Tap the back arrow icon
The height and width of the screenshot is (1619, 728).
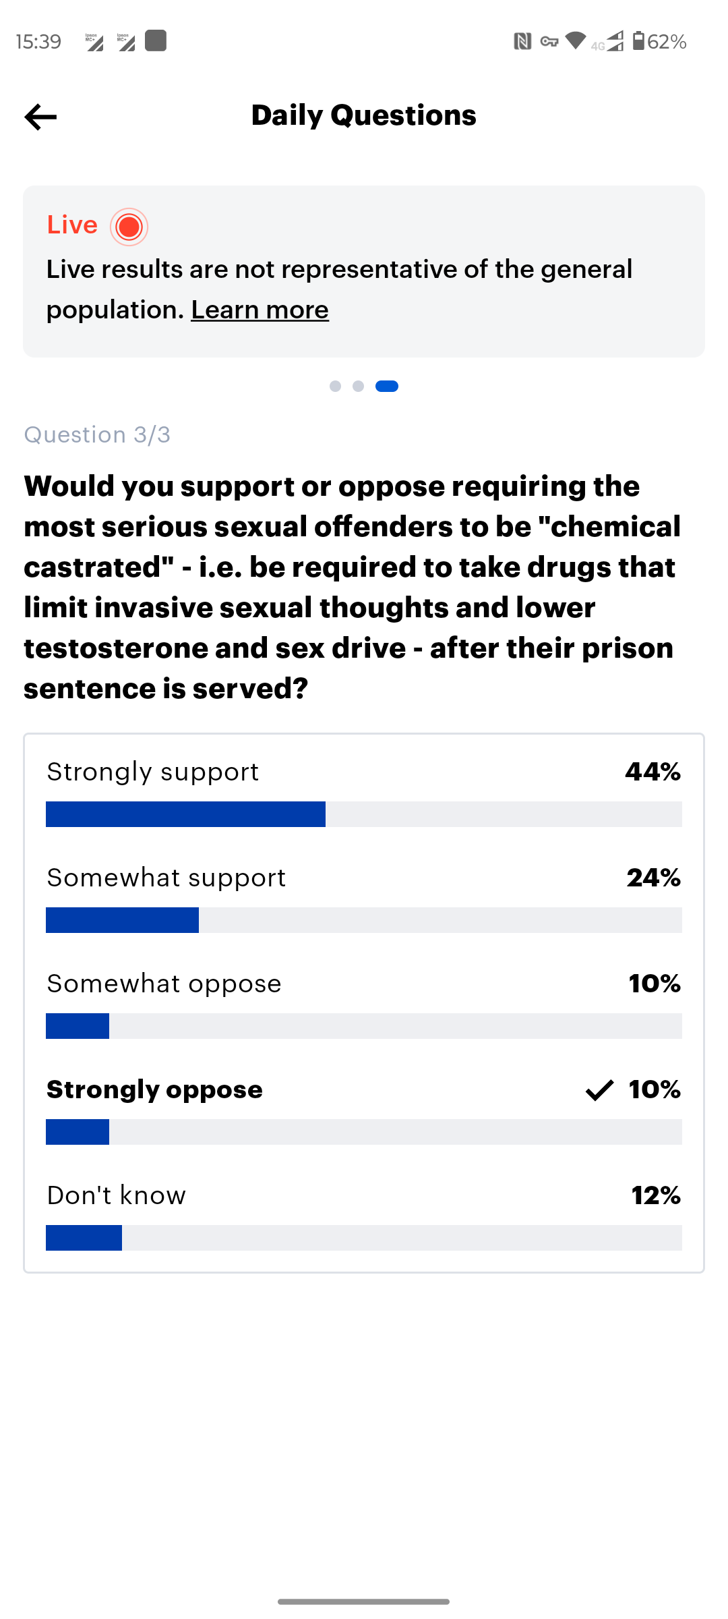(40, 117)
